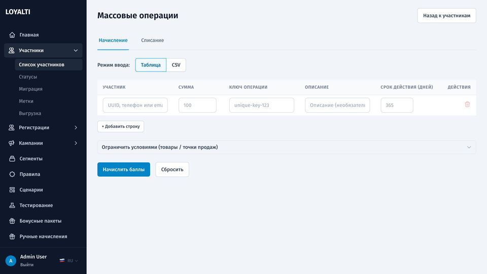Focus the Участник UUID input field

pyautogui.click(x=135, y=105)
